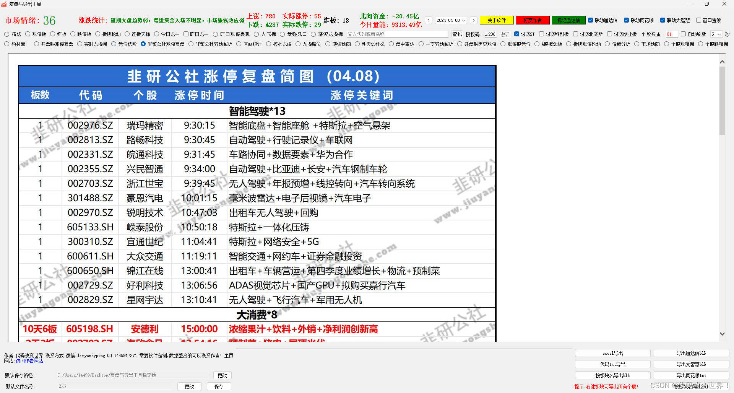This screenshot has width=734, height=393.
Task: Click the 导出通达信blk button
Action: 691,353
